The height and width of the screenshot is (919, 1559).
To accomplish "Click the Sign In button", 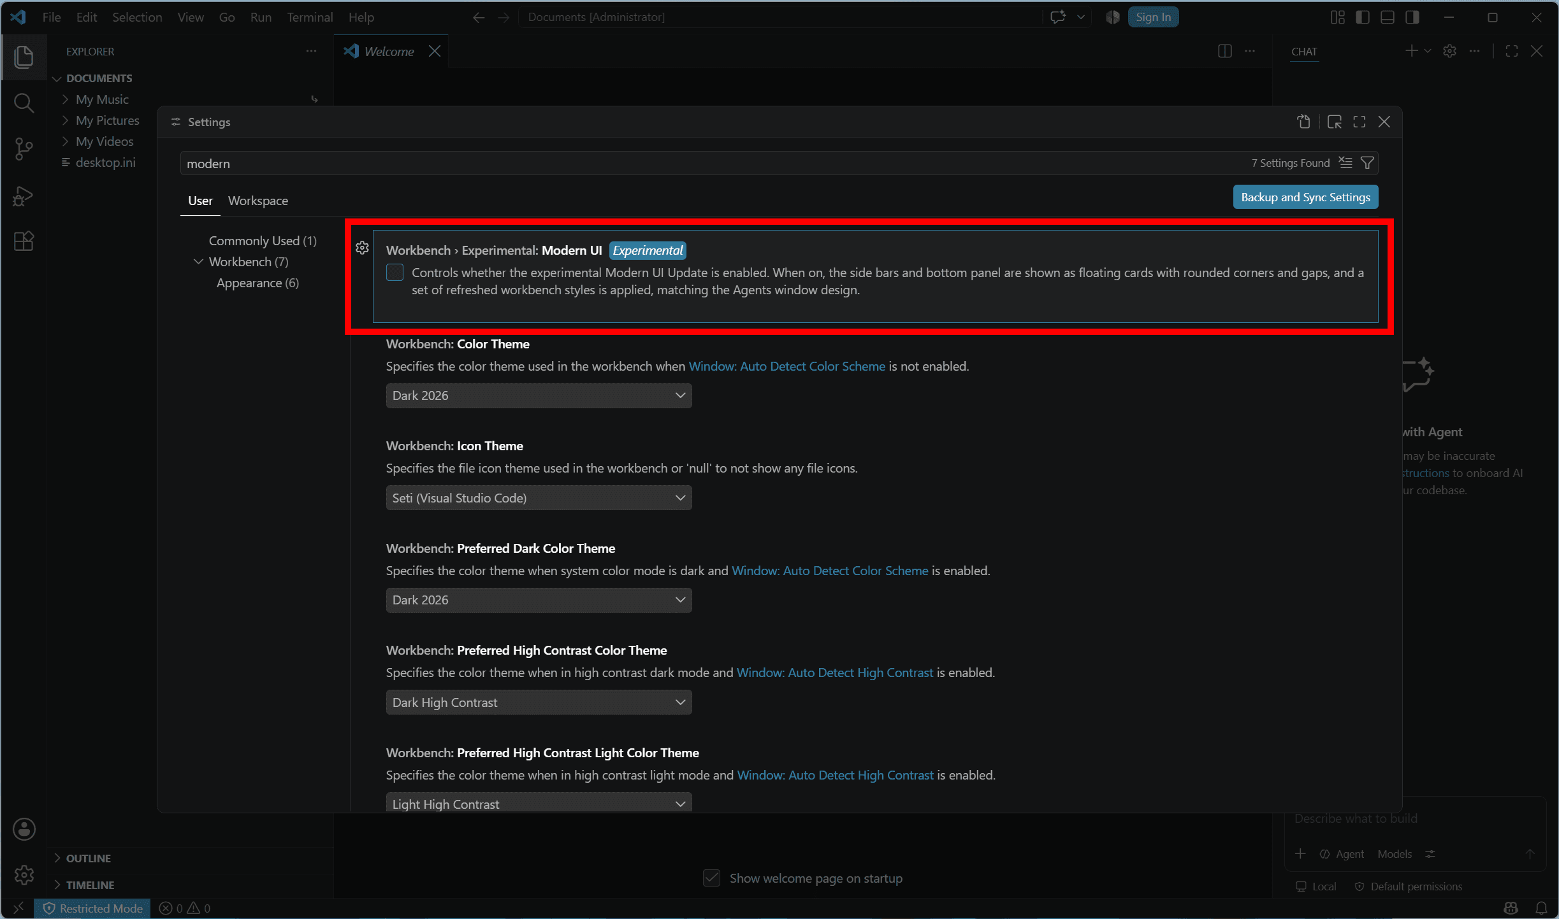I will coord(1153,17).
